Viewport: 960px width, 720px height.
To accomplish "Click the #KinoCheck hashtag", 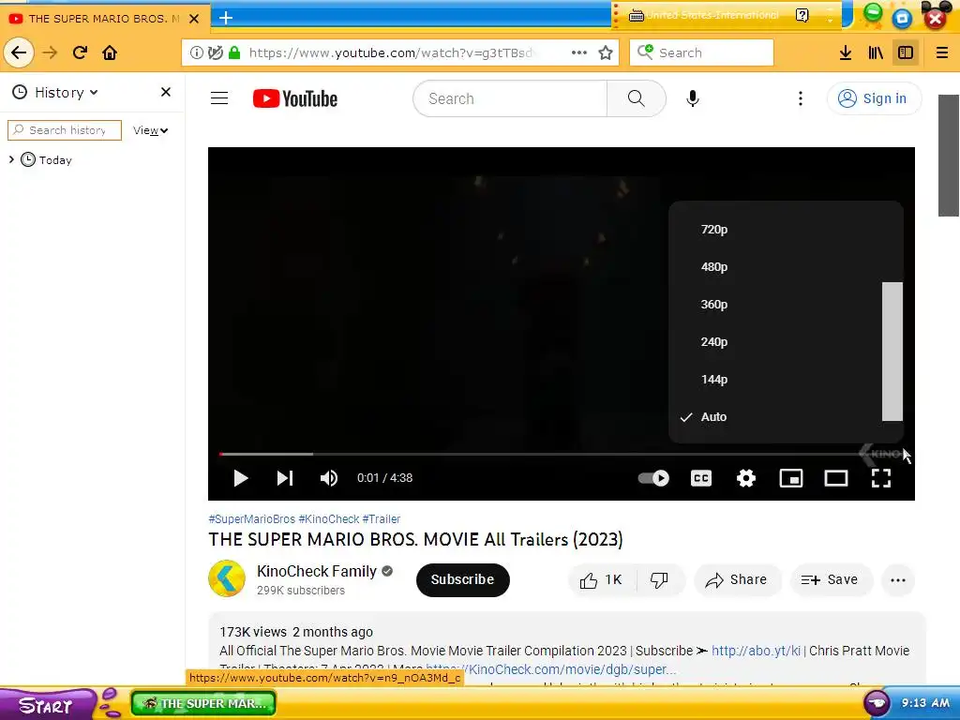I will [x=329, y=519].
